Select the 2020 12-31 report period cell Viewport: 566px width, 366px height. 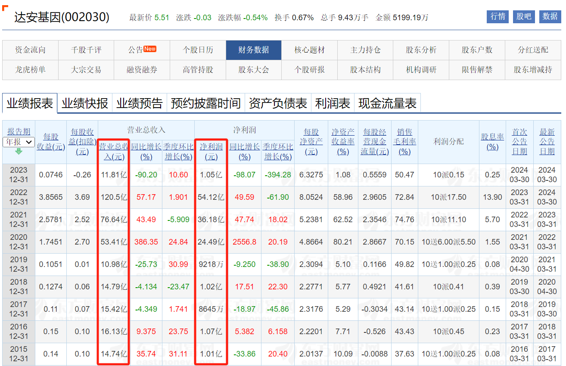pyautogui.click(x=19, y=242)
